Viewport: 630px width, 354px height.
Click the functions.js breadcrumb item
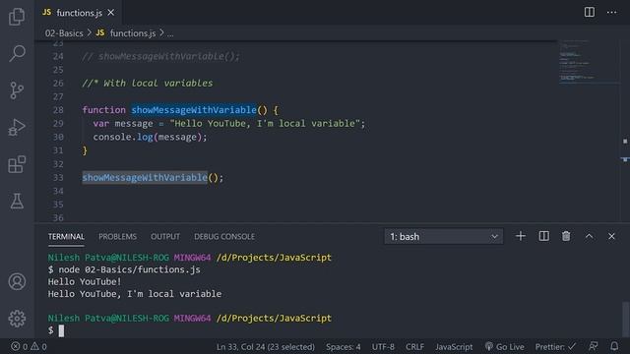(x=133, y=33)
